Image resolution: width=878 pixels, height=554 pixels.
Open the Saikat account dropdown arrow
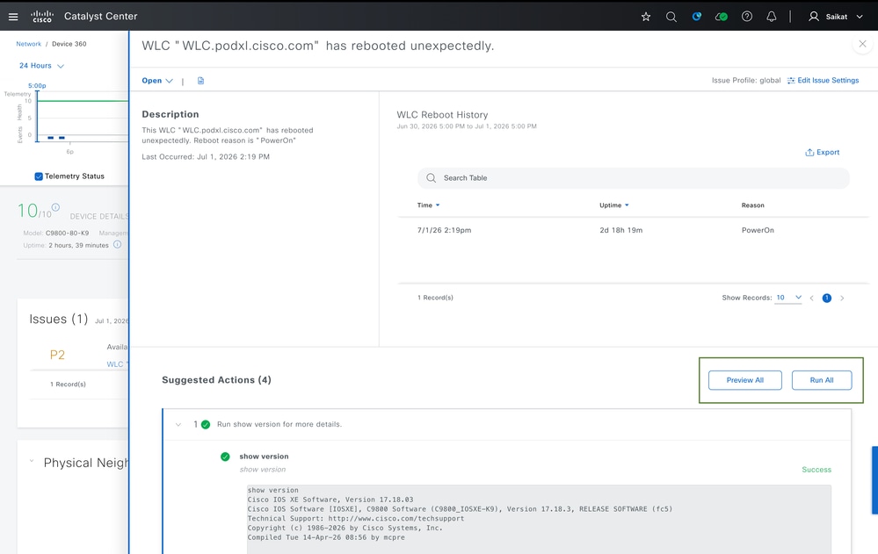click(x=859, y=17)
